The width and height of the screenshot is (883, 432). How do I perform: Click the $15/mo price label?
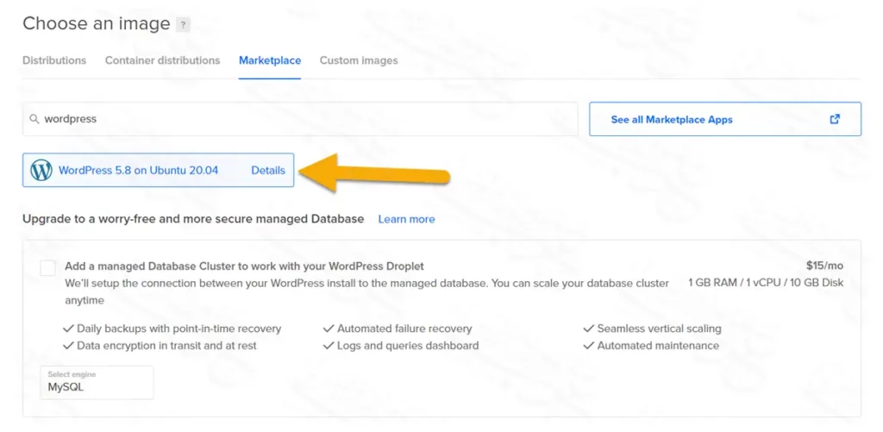point(824,266)
